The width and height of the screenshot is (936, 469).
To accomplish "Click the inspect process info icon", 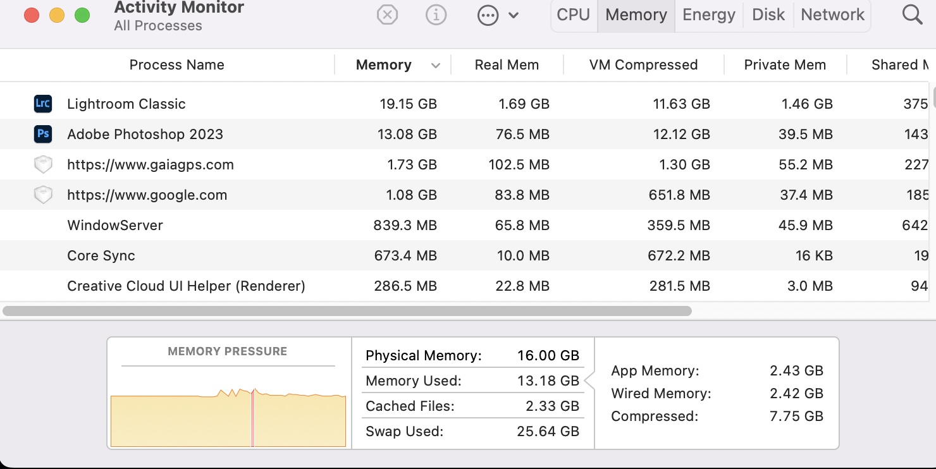I will click(x=436, y=15).
